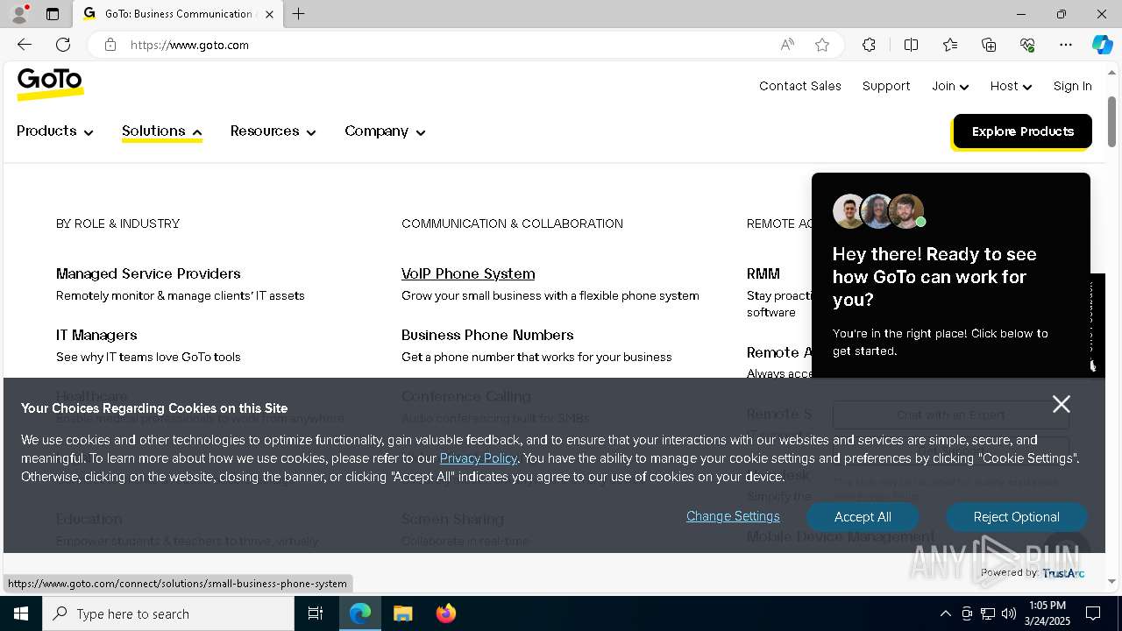Open Managed Service Providers solution

point(148,273)
